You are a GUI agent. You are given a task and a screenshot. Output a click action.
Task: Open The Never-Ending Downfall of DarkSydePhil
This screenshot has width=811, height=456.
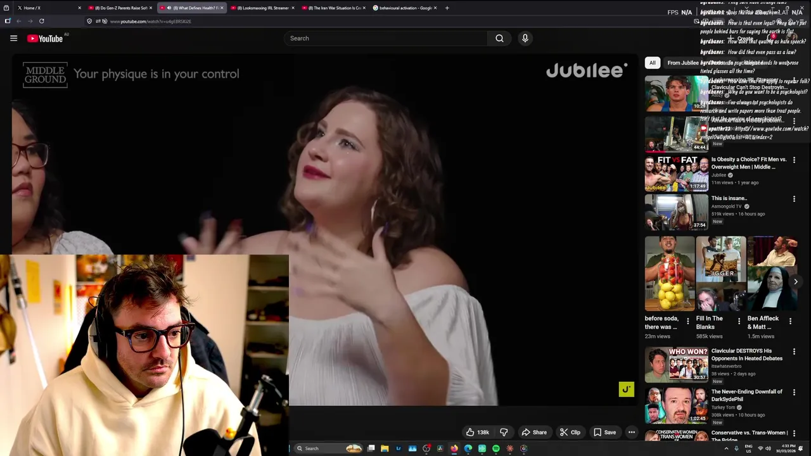746,395
